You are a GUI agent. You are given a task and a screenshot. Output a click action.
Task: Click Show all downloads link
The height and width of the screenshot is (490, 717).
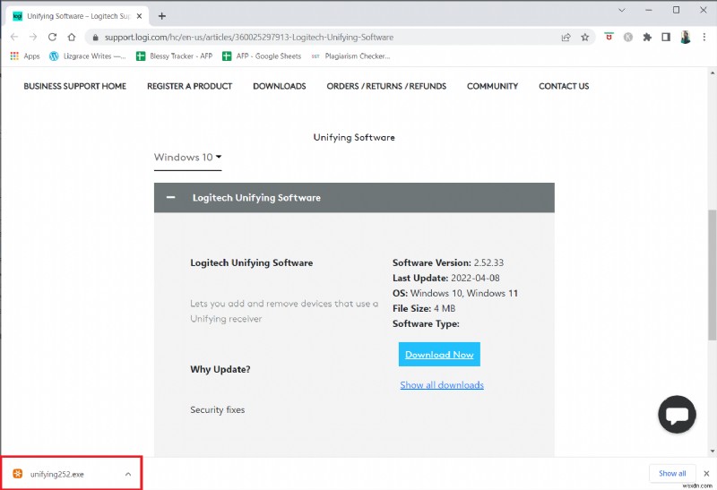coord(442,385)
